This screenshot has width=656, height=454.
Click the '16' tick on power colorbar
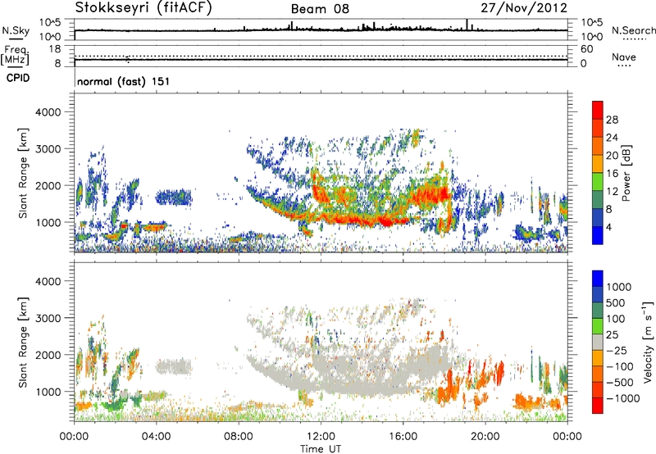[x=612, y=174]
